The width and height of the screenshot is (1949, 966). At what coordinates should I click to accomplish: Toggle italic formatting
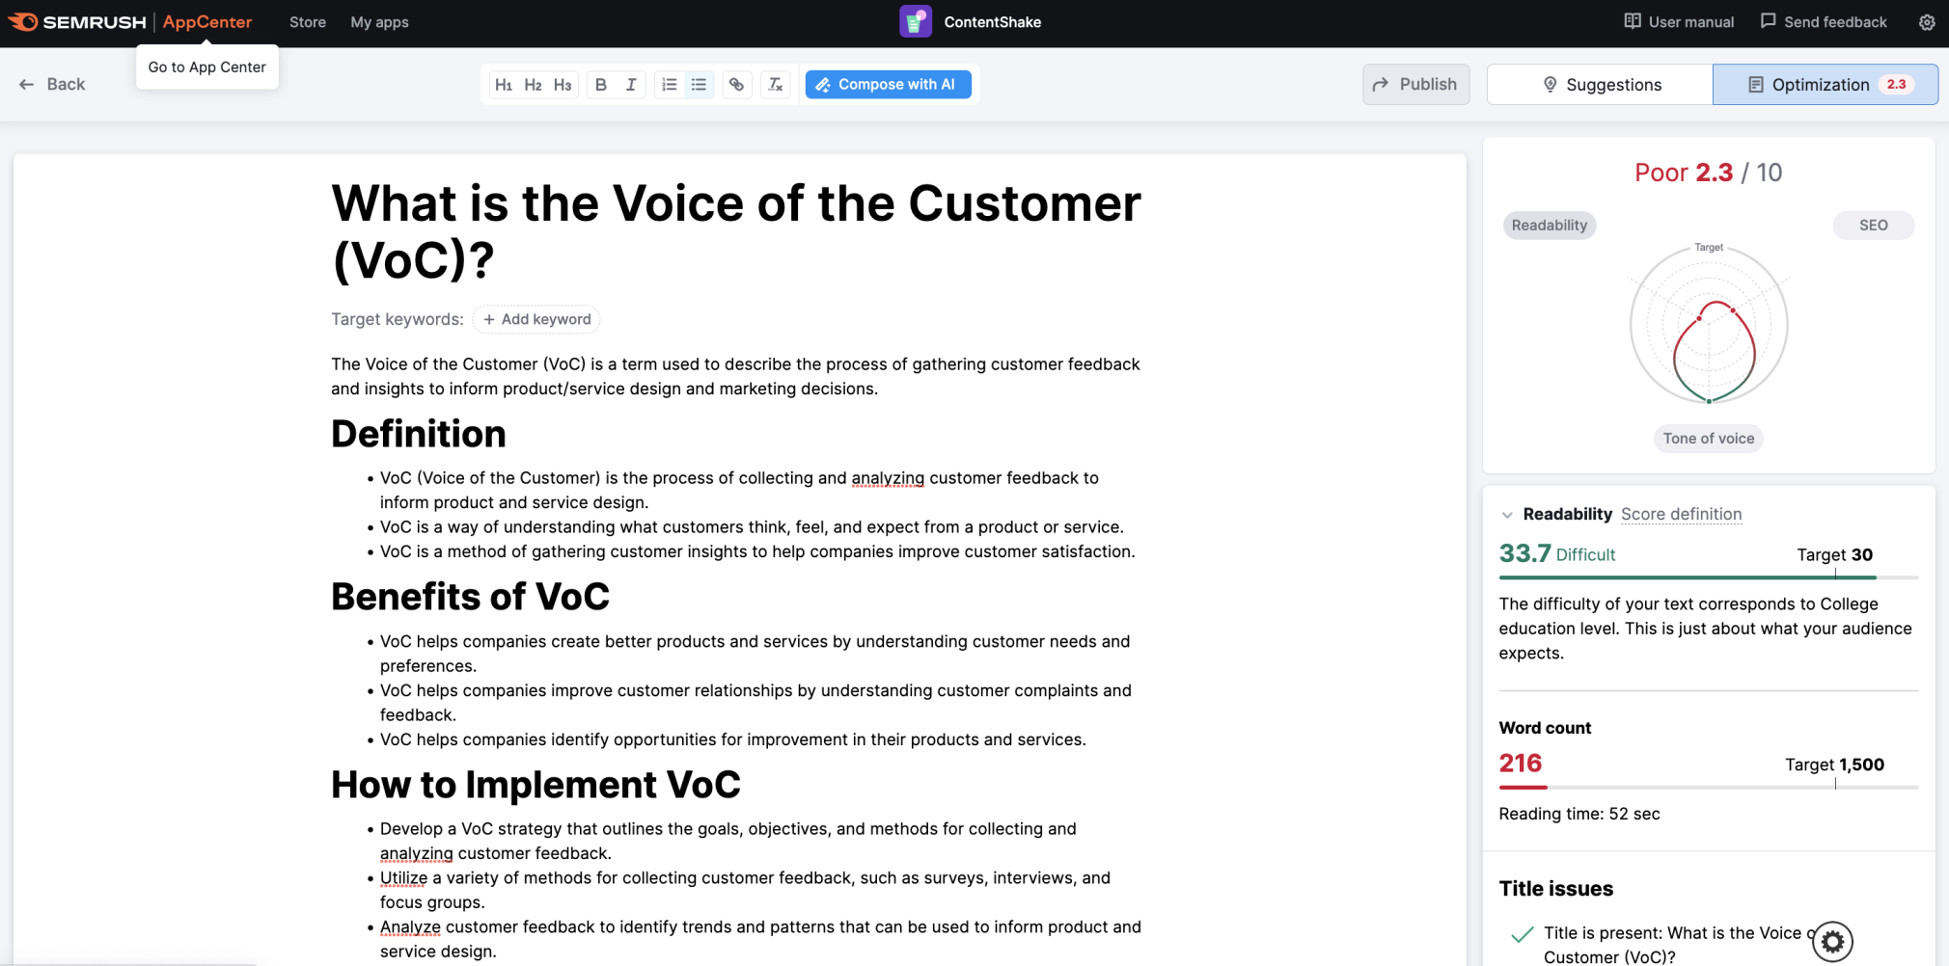click(631, 85)
